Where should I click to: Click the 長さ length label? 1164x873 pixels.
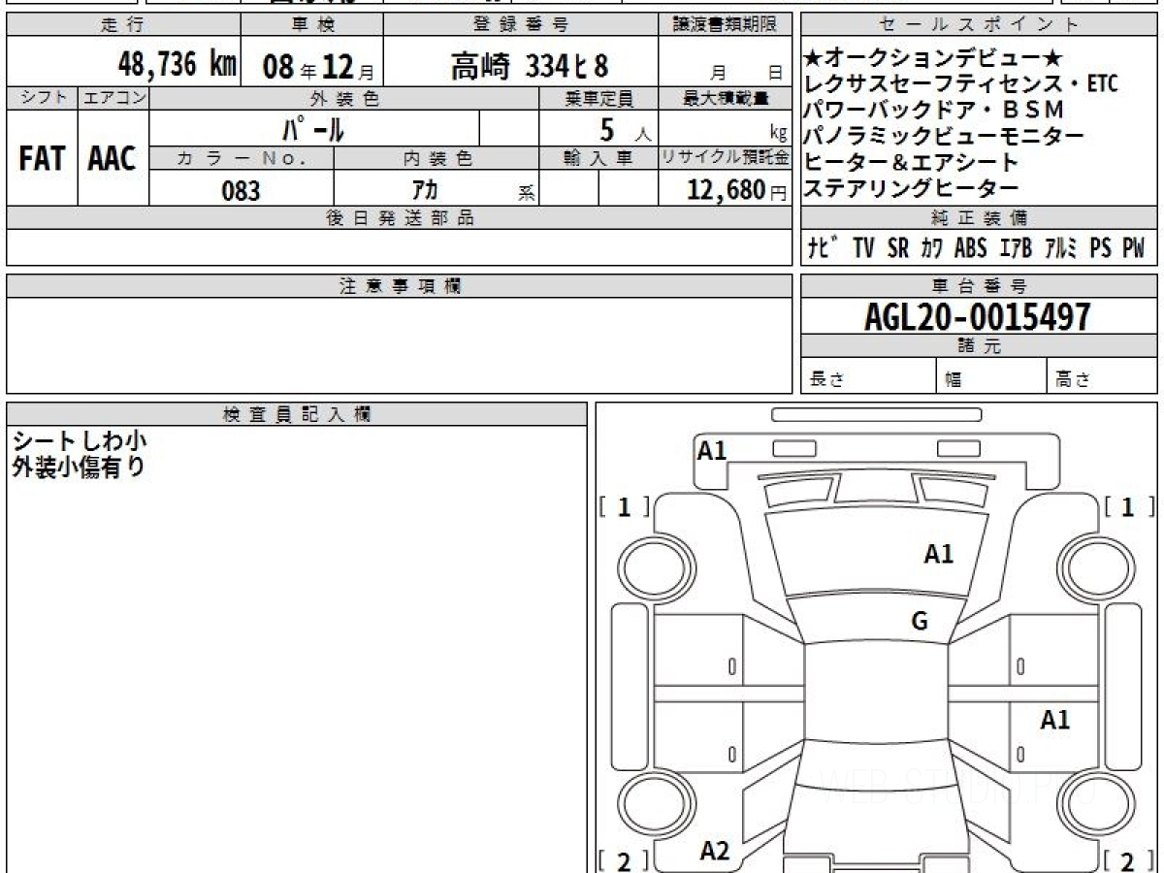tap(826, 380)
